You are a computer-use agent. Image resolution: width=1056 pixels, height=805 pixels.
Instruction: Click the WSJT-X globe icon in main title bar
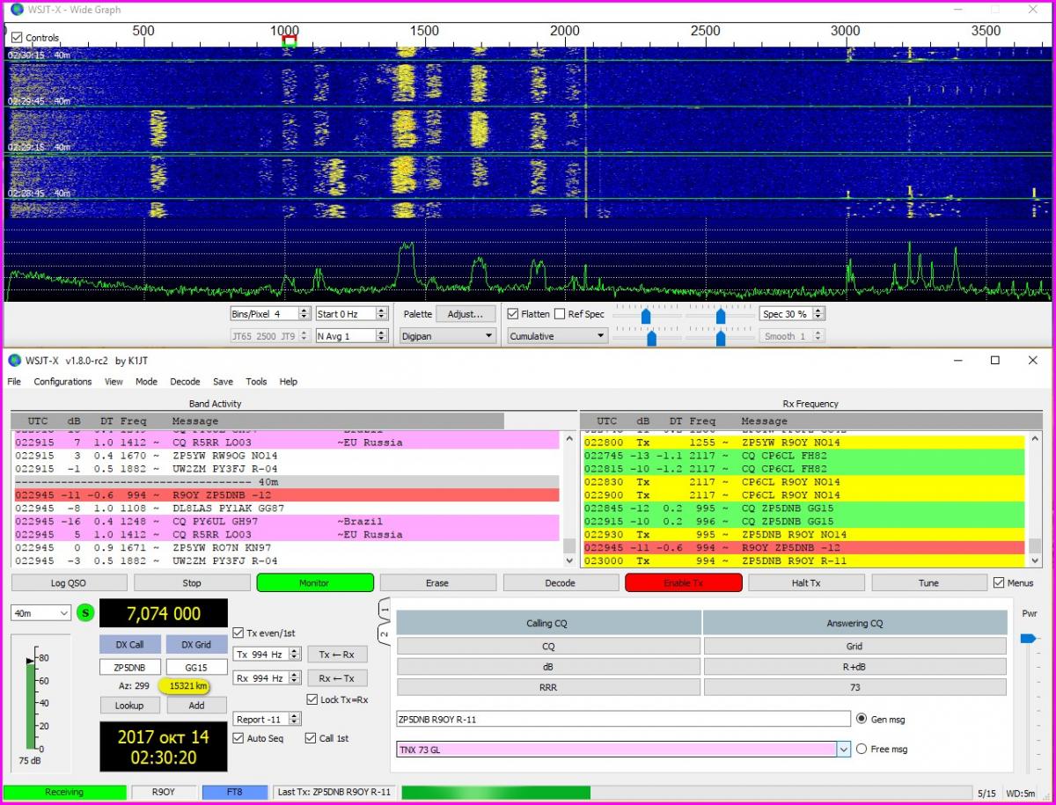16,361
